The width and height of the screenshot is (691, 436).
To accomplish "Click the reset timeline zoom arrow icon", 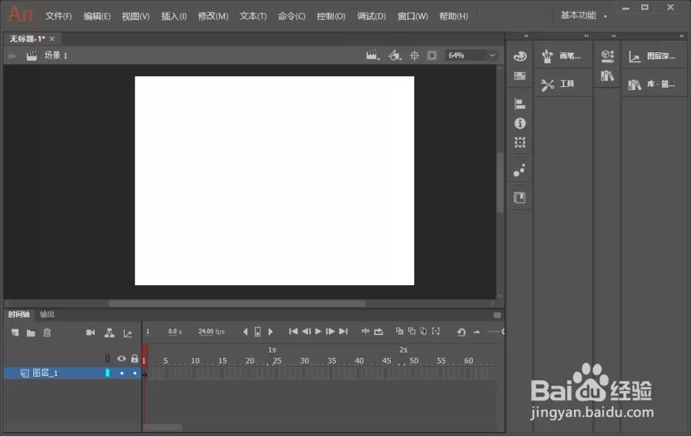I will pos(461,332).
